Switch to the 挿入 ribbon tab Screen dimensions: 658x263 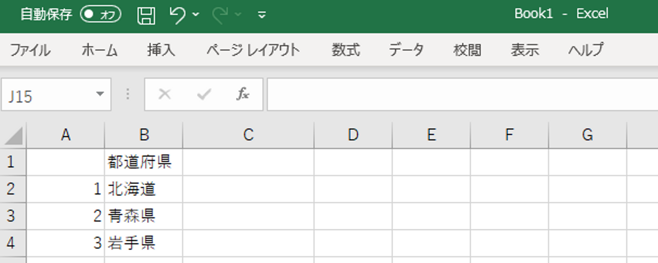click(161, 50)
